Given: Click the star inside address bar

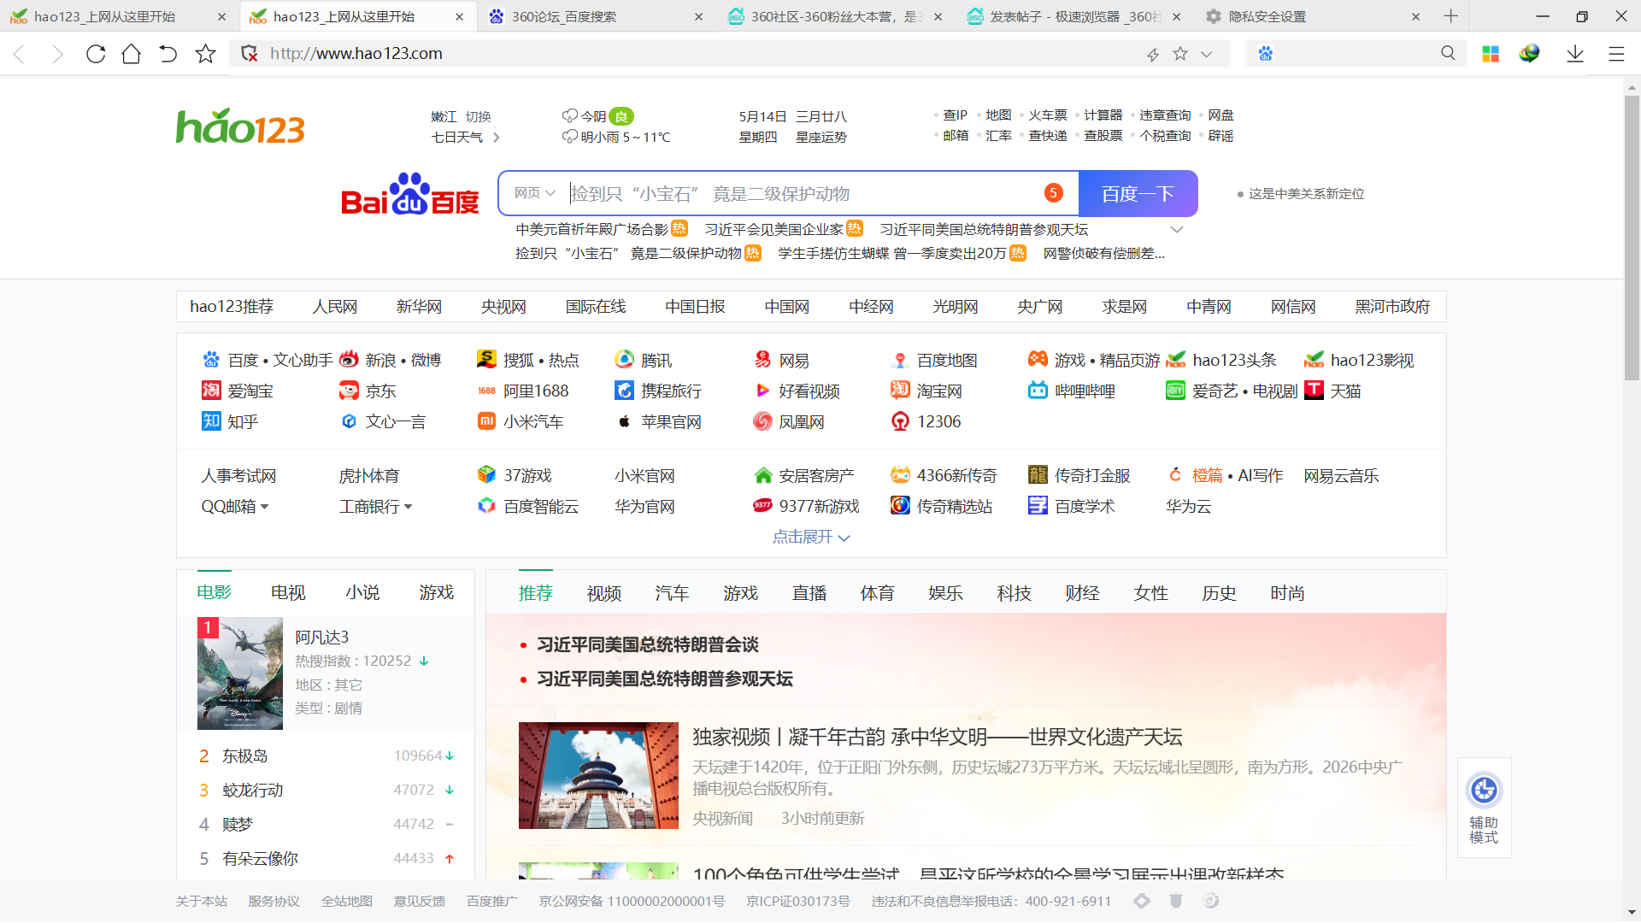Looking at the screenshot, I should (x=1180, y=54).
